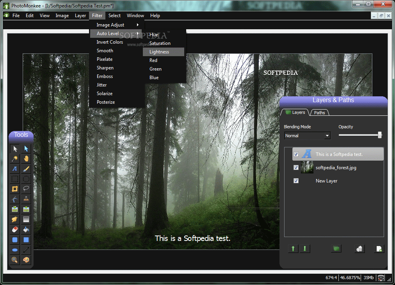The width and height of the screenshot is (395, 285).
Task: Select the picture with down arrow tool
Action: click(15, 209)
